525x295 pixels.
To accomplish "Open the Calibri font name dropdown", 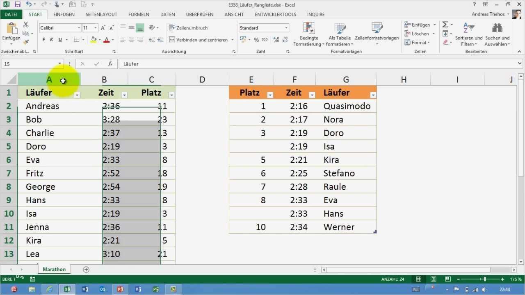I will tap(79, 28).
